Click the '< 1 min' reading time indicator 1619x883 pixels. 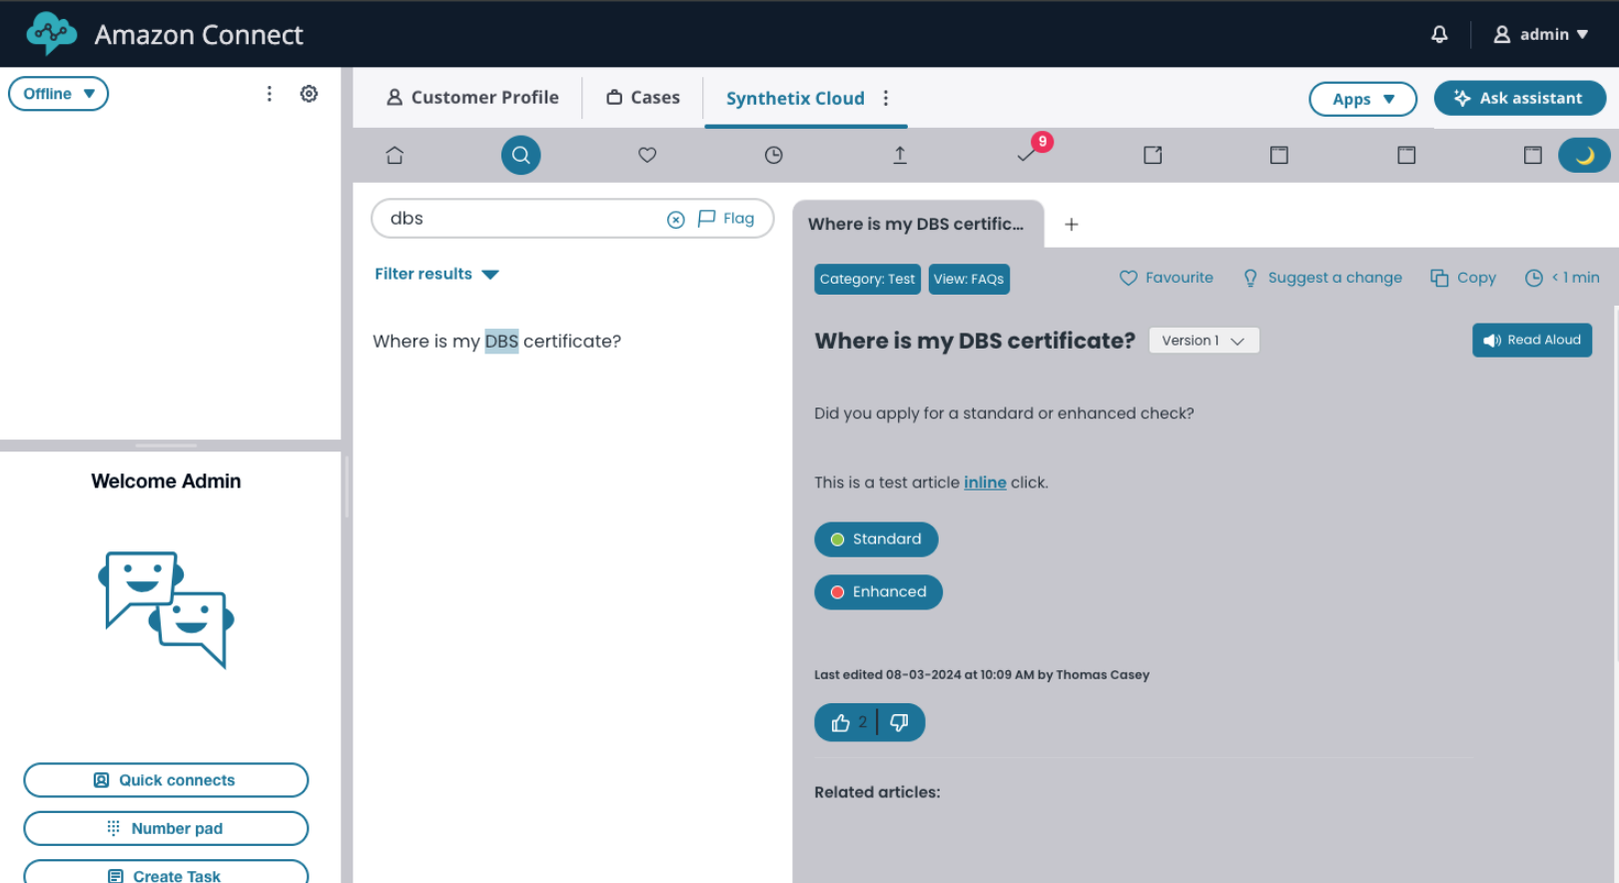pyautogui.click(x=1562, y=278)
